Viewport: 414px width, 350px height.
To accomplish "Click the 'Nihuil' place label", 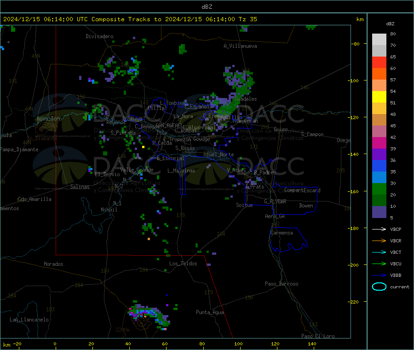I will [x=109, y=210].
